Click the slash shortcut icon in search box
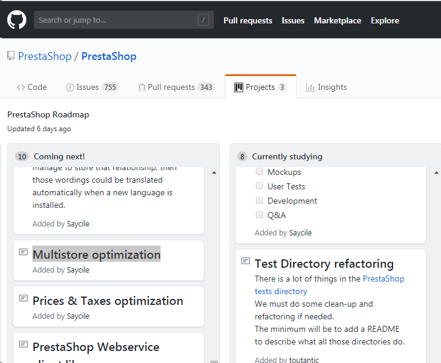Image resolution: width=441 pixels, height=363 pixels. 204,20
